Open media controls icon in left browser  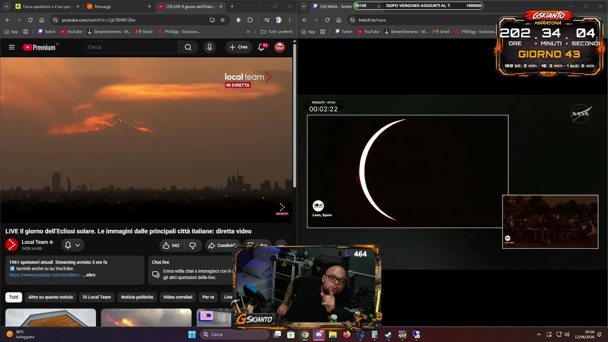(267, 20)
